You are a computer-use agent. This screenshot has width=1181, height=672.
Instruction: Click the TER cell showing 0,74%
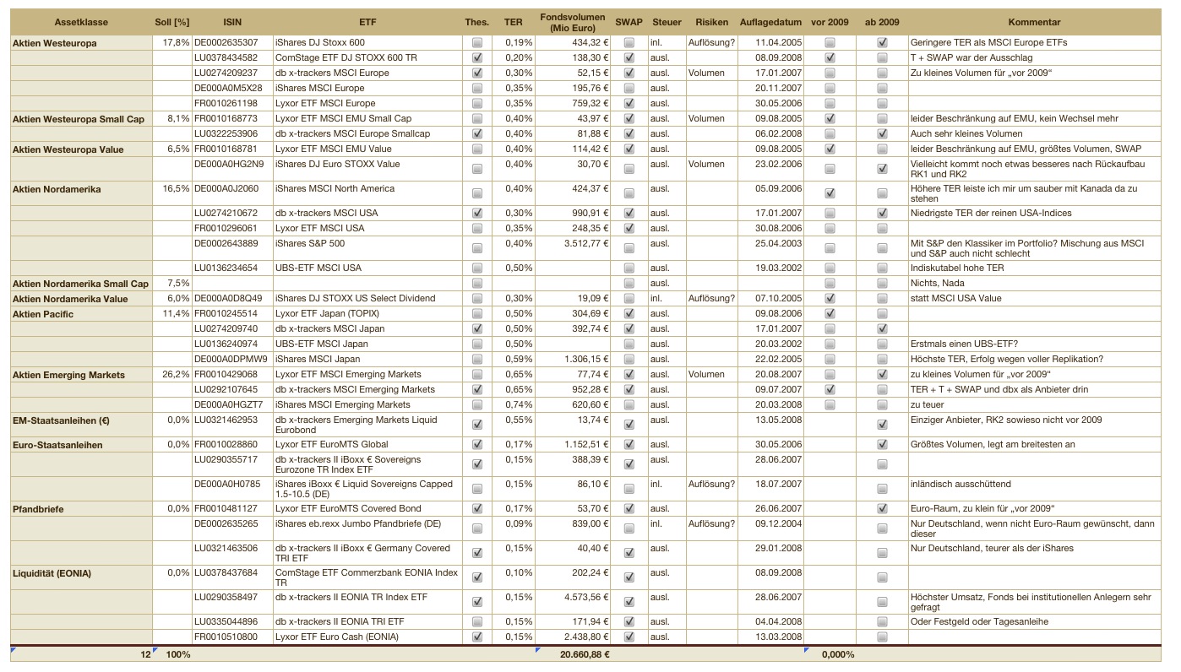tap(514, 404)
